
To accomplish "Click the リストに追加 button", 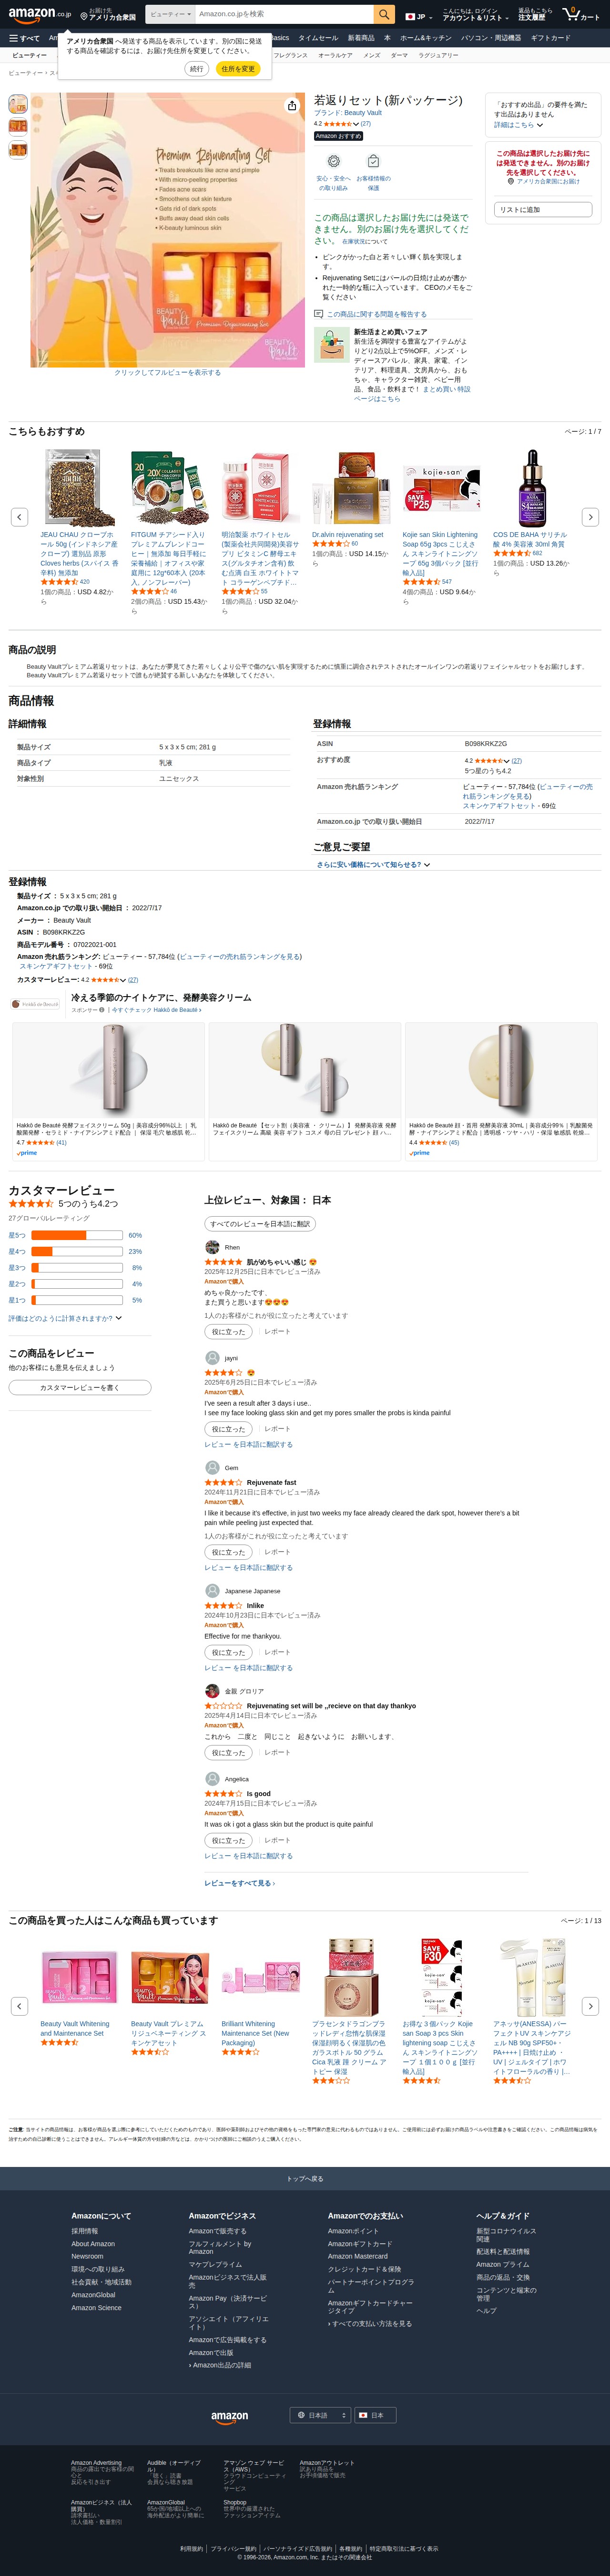I will pos(543,210).
